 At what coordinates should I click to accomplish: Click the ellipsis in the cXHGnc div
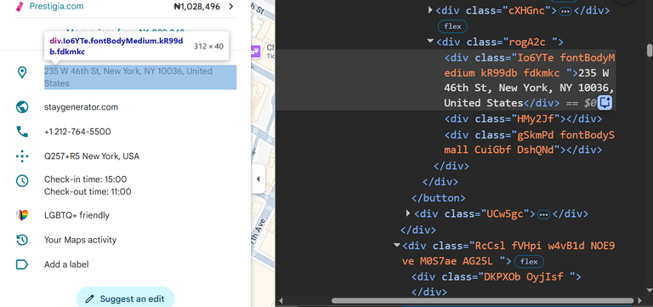(x=565, y=11)
